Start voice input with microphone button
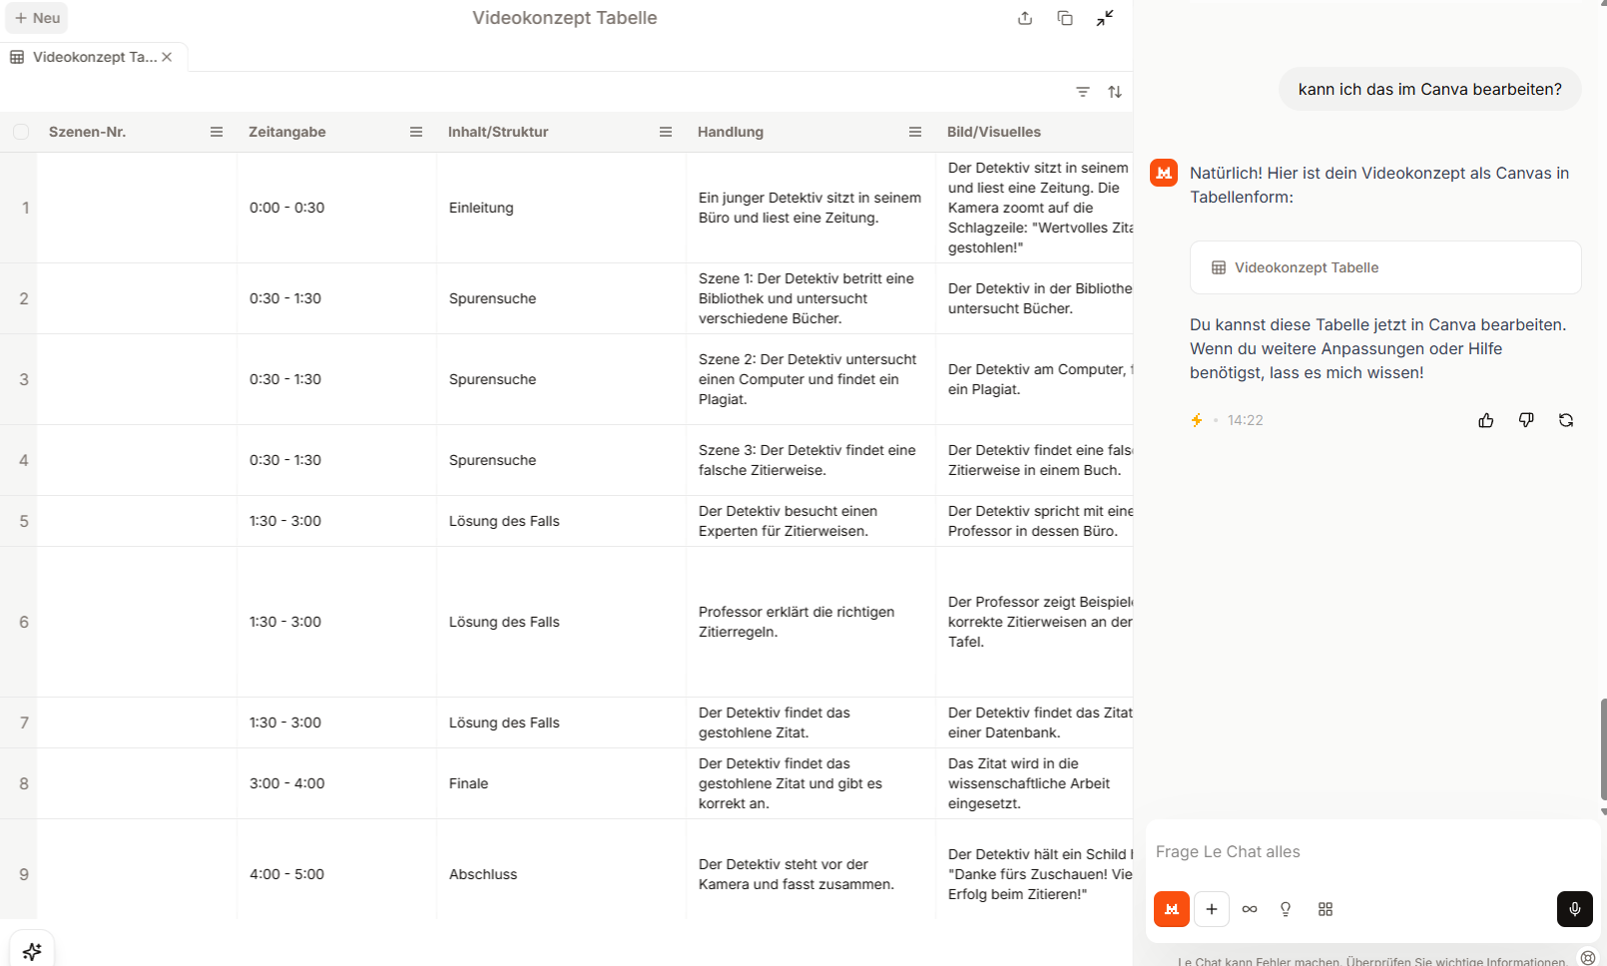This screenshot has height=966, width=1607. coord(1574,909)
